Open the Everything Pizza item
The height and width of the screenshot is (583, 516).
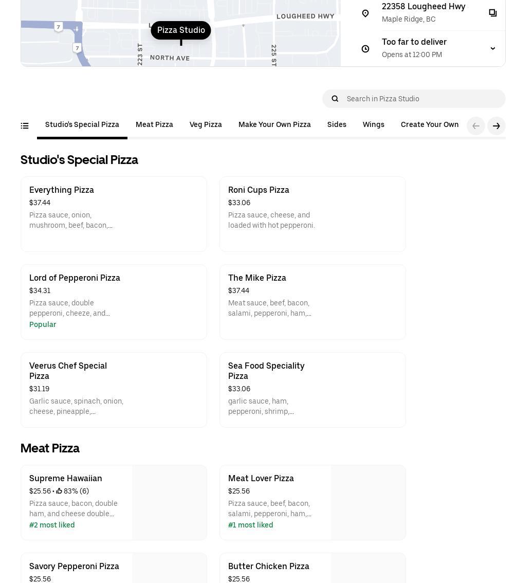point(114,214)
